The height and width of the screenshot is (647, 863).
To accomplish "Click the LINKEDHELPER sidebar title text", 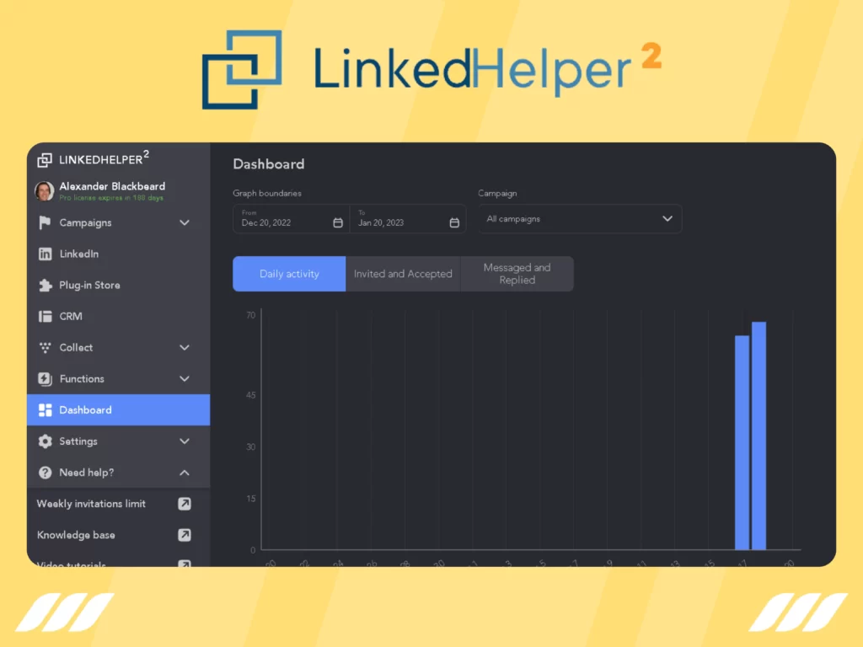I will pyautogui.click(x=104, y=159).
